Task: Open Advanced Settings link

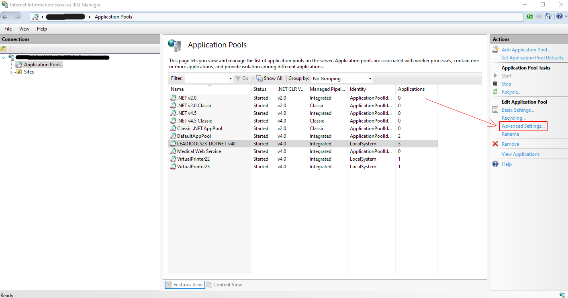Action: coord(523,126)
